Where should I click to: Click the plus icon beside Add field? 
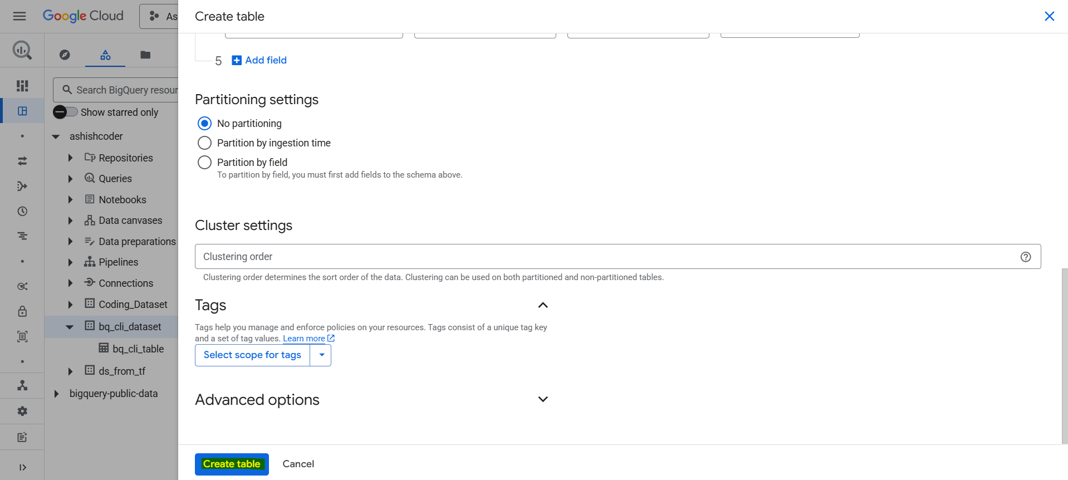pos(237,60)
